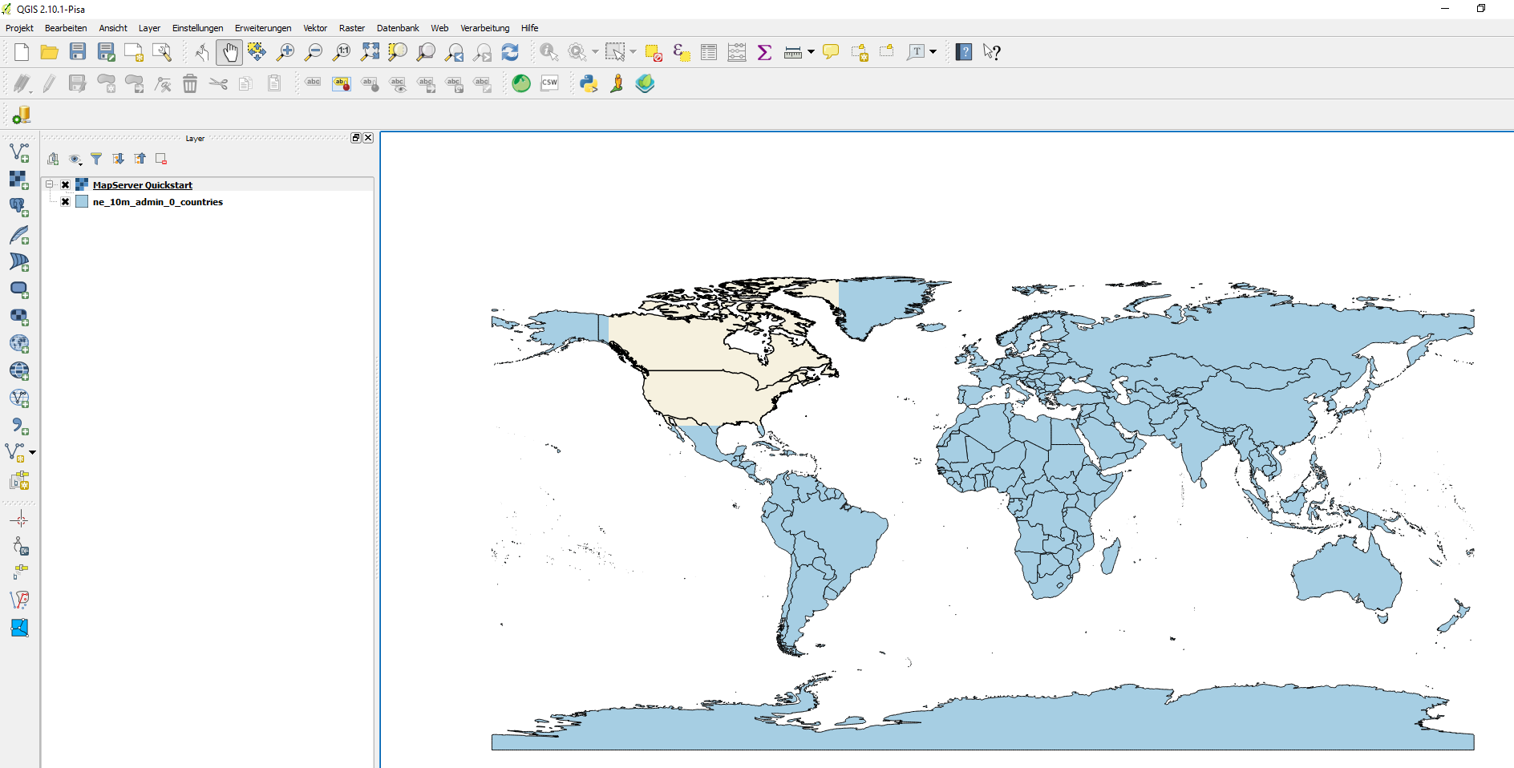Open select features tool dropdown arrow
The height and width of the screenshot is (768, 1514).
coord(634,52)
